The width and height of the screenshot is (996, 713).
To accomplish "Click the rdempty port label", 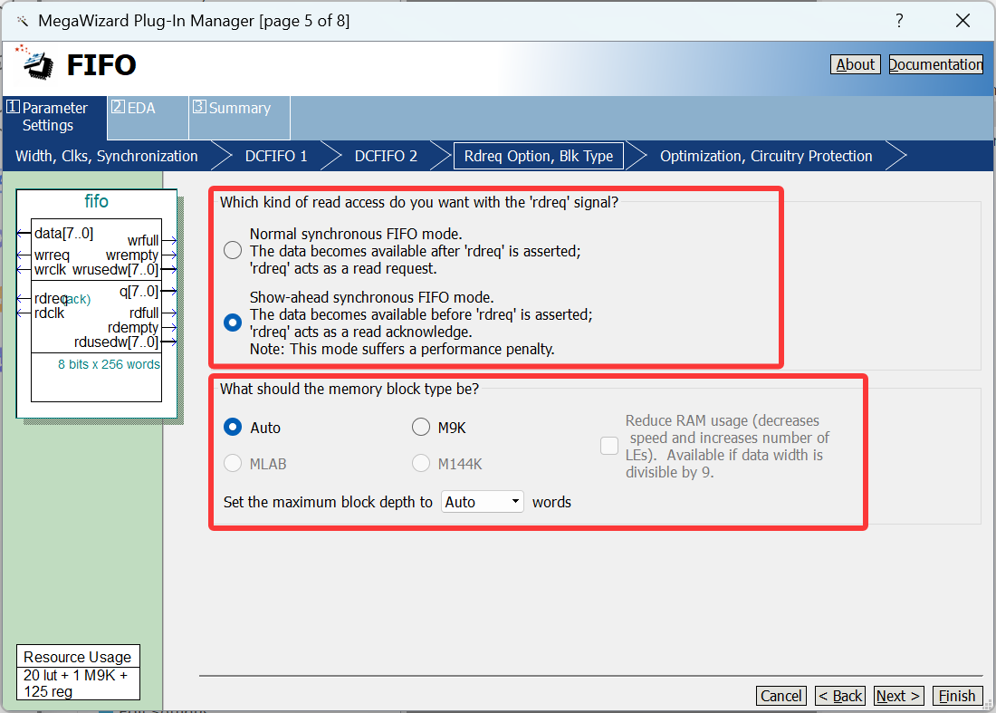I will click(133, 327).
